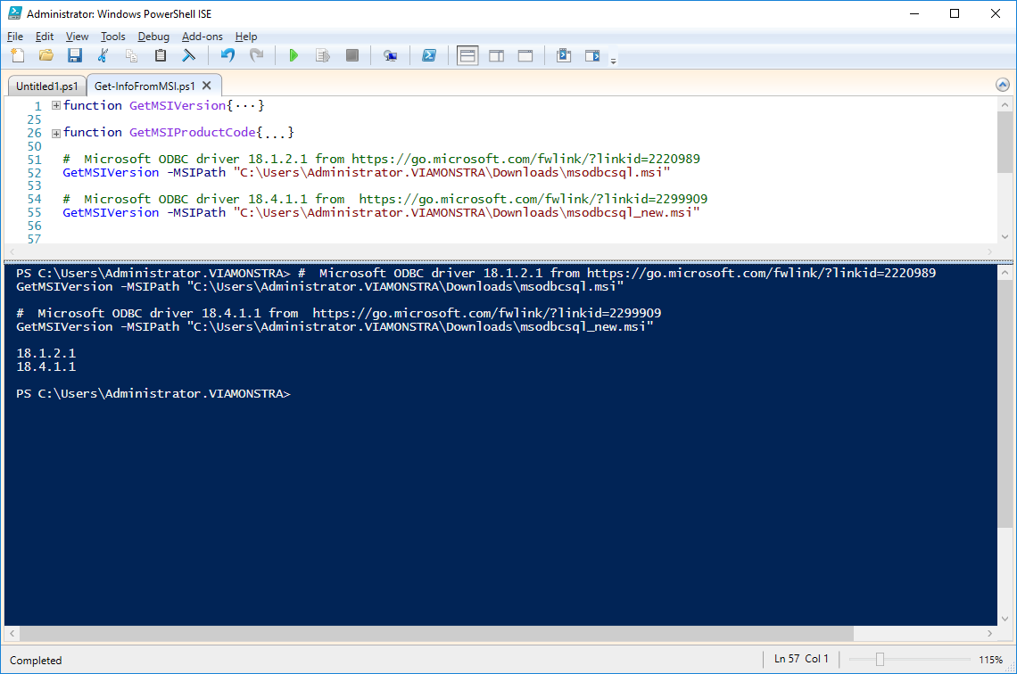This screenshot has width=1017, height=674.
Task: Select the Get-InfoFromMSI.ps1 tab
Action: click(x=145, y=86)
